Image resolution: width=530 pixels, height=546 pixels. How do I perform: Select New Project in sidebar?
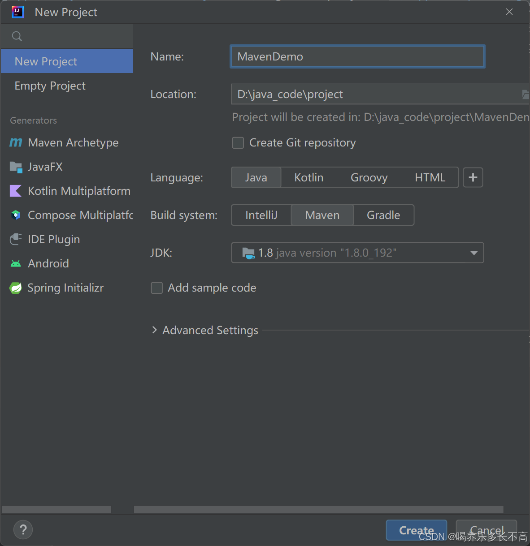[66, 61]
